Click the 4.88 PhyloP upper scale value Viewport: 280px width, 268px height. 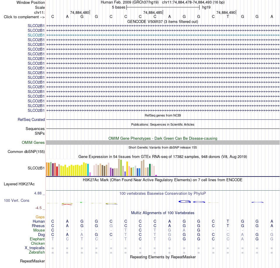(x=38, y=193)
